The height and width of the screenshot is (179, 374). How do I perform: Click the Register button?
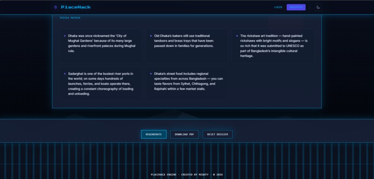click(296, 7)
